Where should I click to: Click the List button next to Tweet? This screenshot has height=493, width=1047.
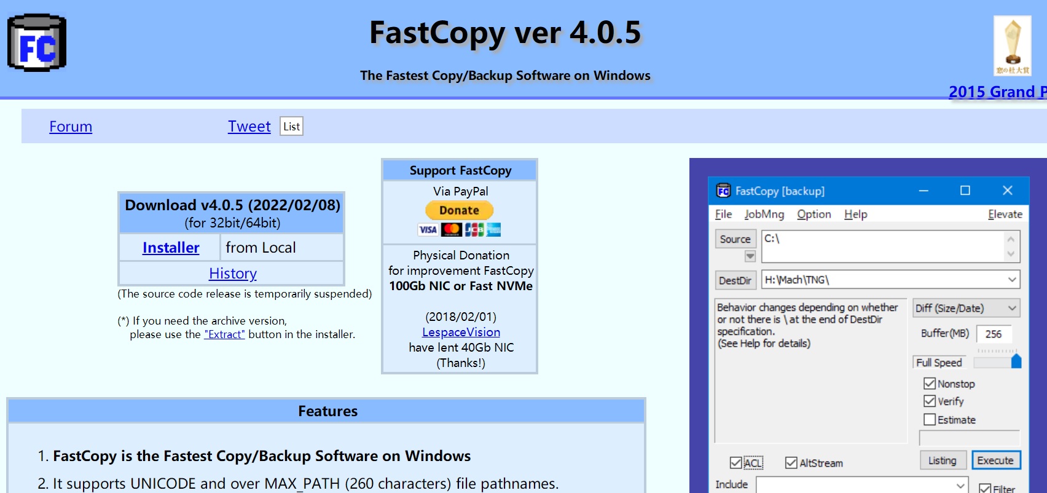(291, 126)
